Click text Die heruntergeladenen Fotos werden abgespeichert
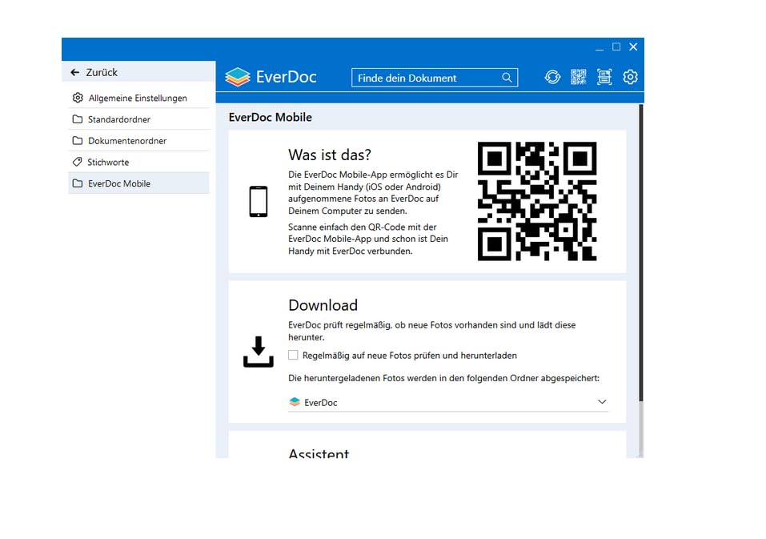The image size is (766, 539). coord(443,378)
